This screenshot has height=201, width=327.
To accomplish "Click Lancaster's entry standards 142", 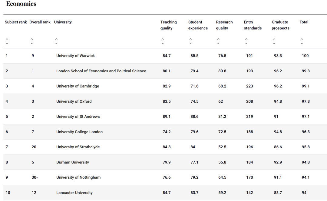I will (249, 193).
